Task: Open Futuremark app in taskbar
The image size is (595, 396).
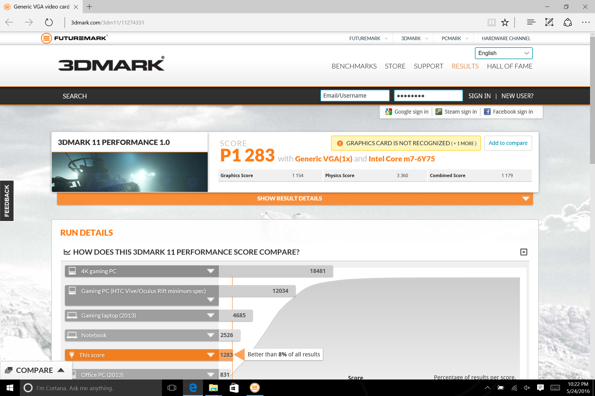Action: click(x=255, y=388)
